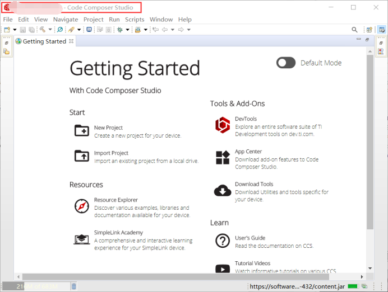388x292 pixels.
Task: Open the View menu
Action: pyautogui.click(x=41, y=20)
